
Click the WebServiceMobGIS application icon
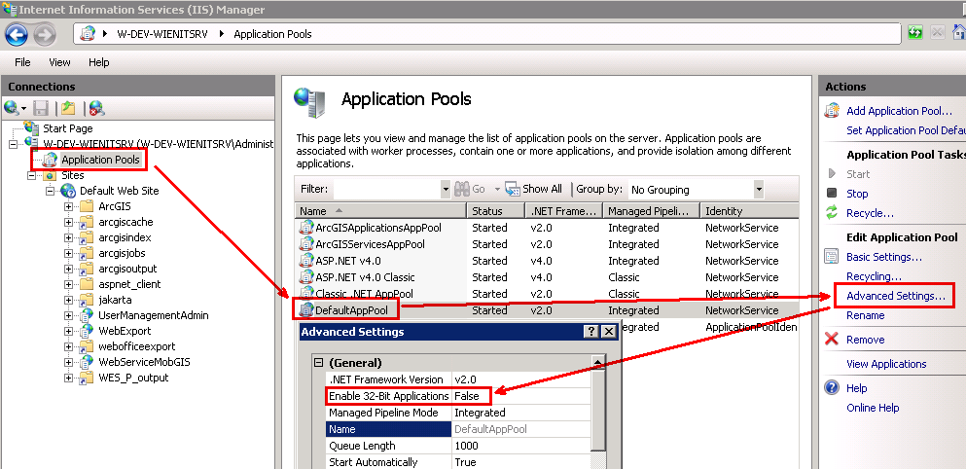(x=87, y=362)
